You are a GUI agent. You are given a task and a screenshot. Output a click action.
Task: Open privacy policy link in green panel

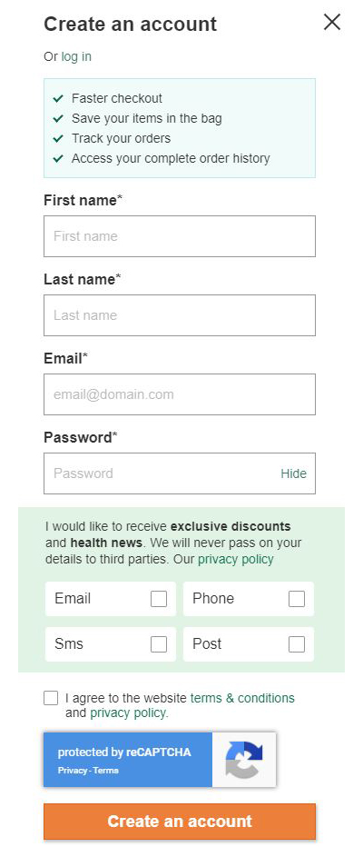[x=236, y=559]
